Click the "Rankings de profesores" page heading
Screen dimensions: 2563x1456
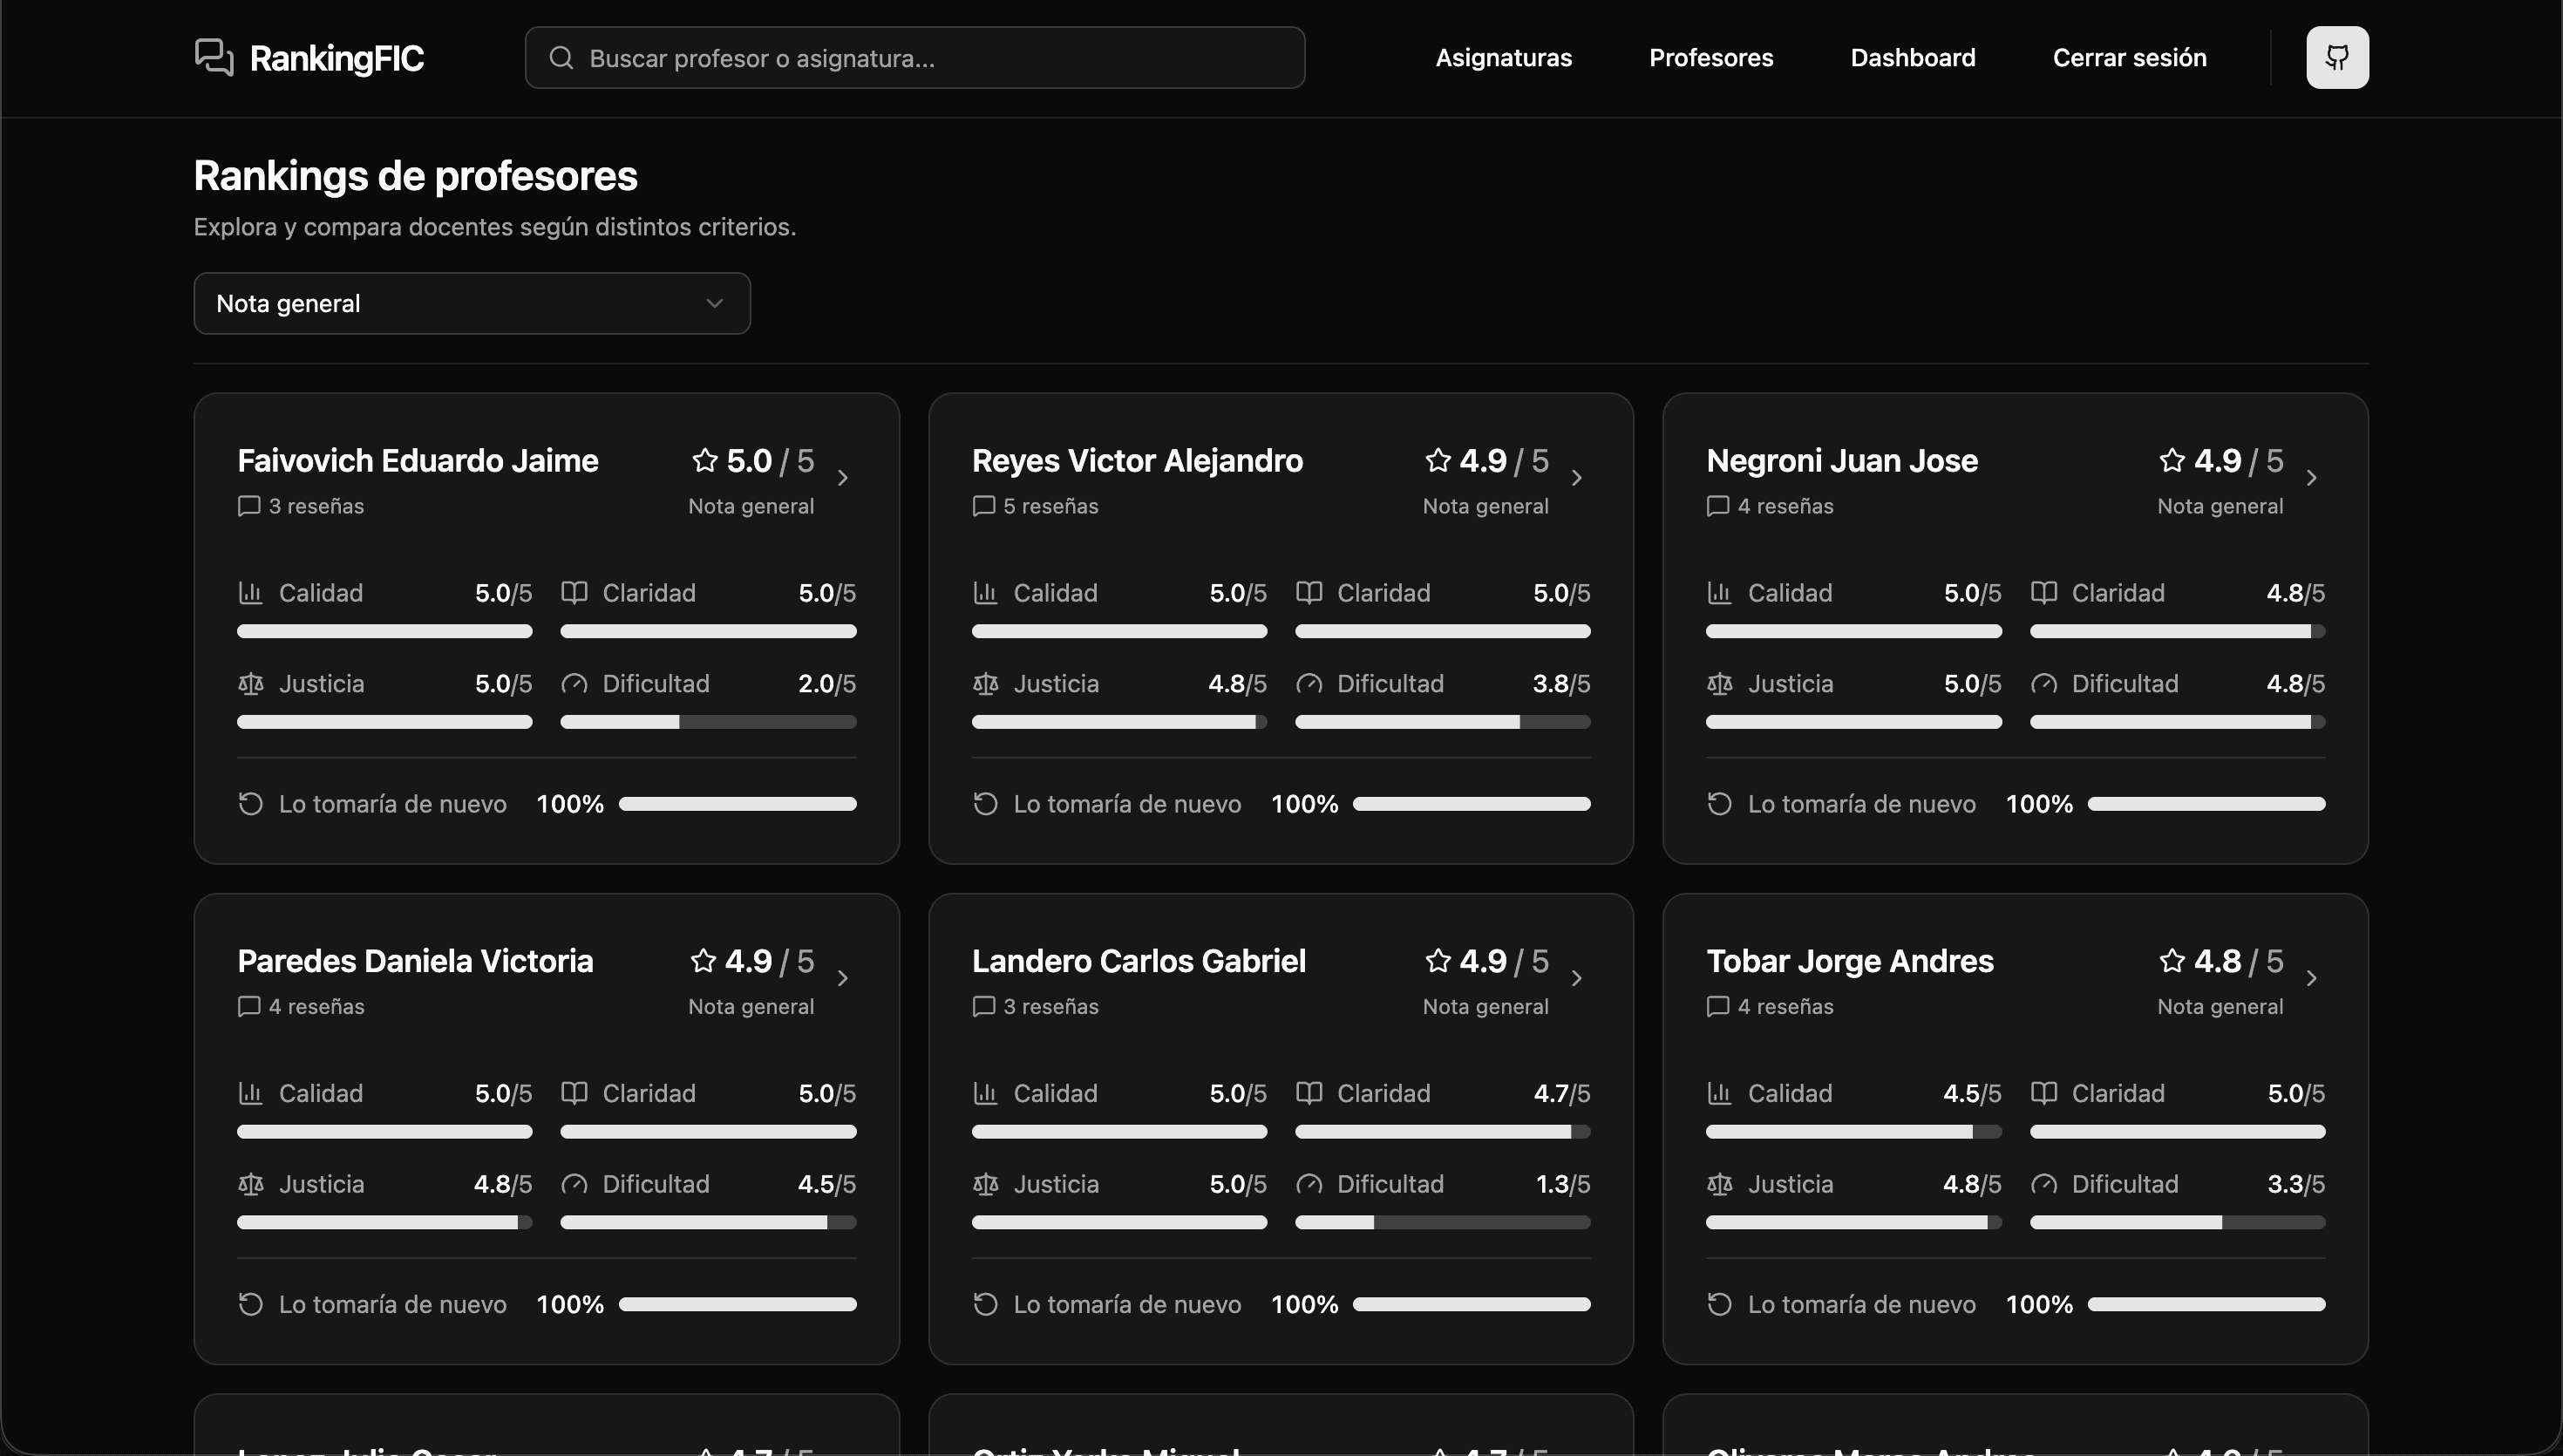click(416, 176)
